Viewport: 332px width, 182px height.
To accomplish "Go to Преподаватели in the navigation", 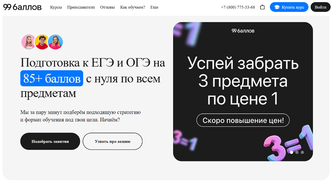I will pyautogui.click(x=81, y=7).
